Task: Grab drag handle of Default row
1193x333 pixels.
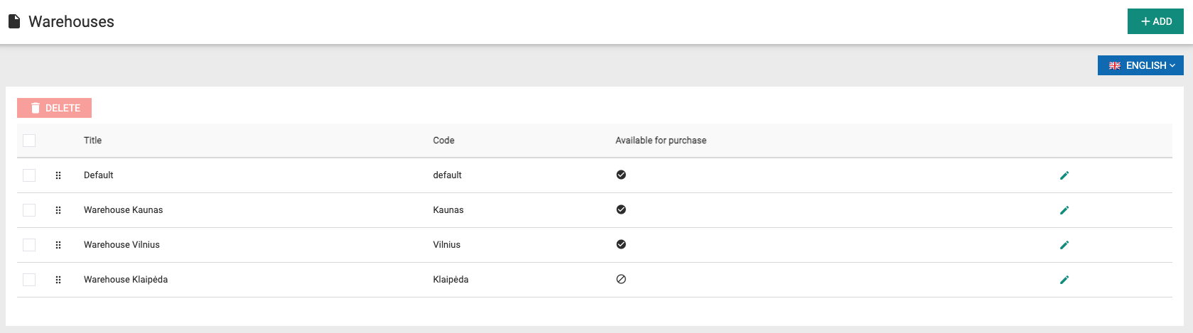Action: point(58,175)
